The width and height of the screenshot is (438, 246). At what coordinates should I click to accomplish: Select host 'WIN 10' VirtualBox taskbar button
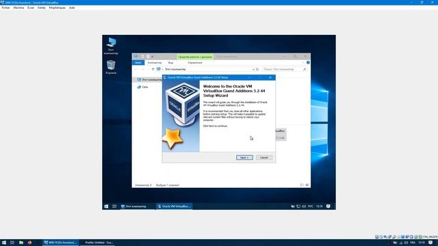61,243
